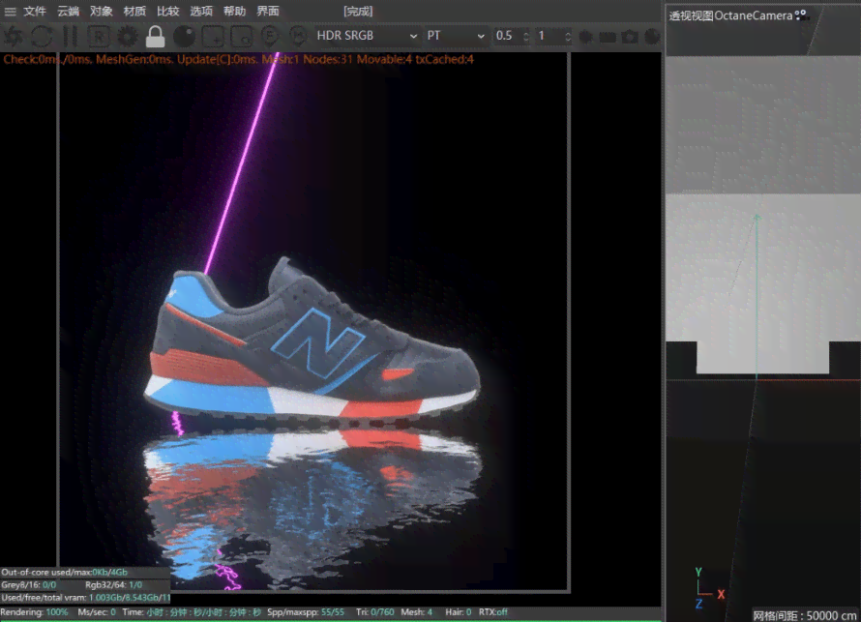Select the film region tool icon

(x=242, y=36)
